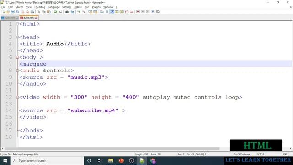Click the scrollbar's right arrow
Image resolution: width=293 pixels, height=165 pixels.
290,148
